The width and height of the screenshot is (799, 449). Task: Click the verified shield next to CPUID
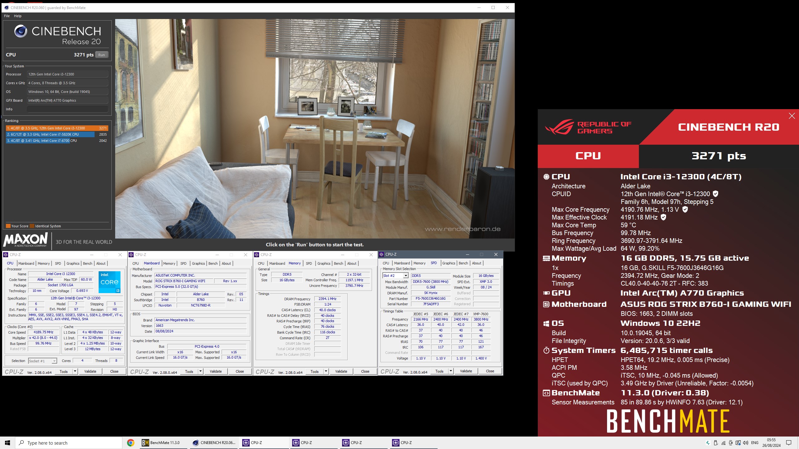coord(716,194)
